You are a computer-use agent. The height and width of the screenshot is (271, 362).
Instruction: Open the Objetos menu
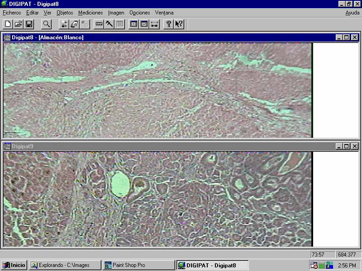[x=65, y=13]
